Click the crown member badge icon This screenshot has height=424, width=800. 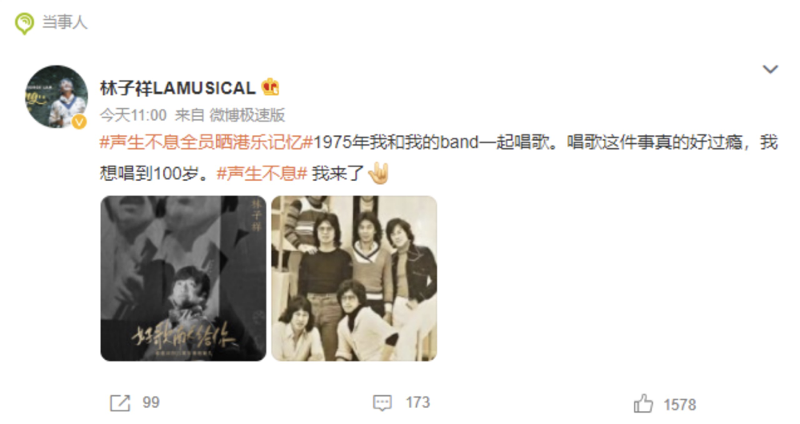coord(270,88)
